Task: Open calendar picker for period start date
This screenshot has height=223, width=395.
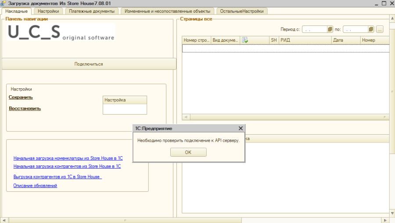Action: 330,29
